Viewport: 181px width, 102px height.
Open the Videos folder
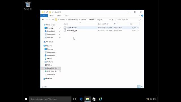(x=50, y=65)
